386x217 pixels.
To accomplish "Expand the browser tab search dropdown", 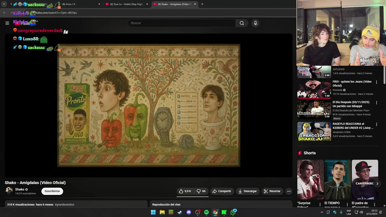I will (x=4, y=4).
